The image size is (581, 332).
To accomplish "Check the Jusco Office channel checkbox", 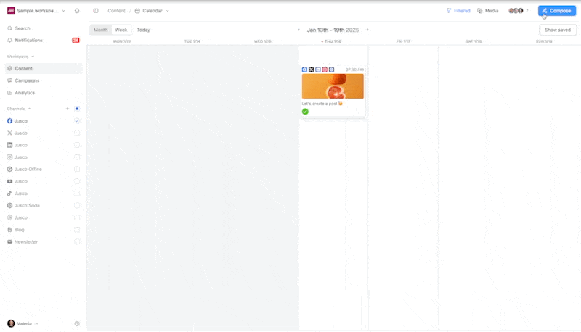I will click(77, 169).
